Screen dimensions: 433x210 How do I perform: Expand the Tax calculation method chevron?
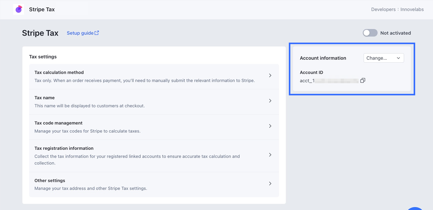[x=270, y=75]
